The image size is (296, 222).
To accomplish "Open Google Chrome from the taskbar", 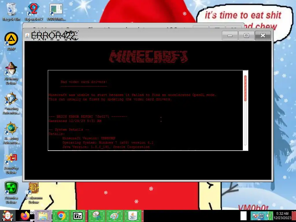I will pyautogui.click(x=61, y=216).
